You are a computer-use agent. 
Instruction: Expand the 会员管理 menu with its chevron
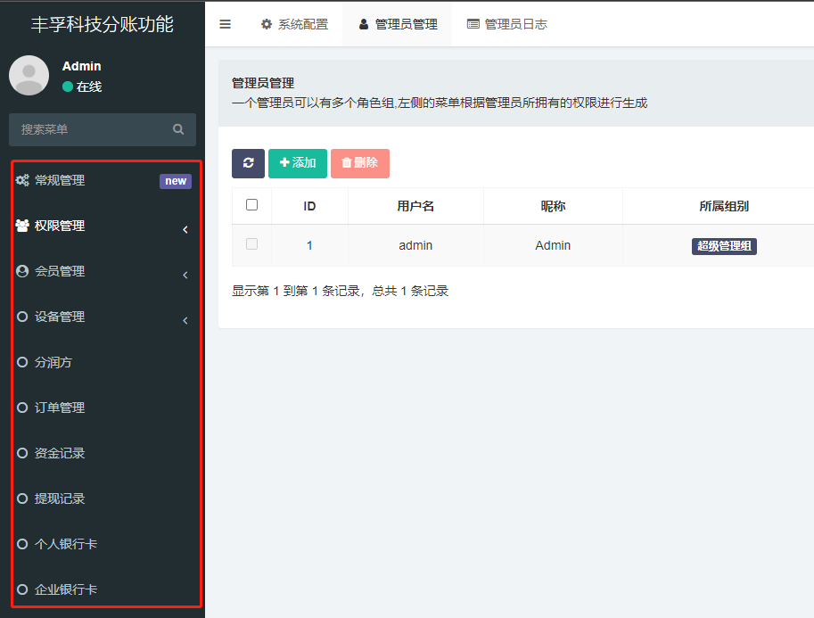(185, 275)
